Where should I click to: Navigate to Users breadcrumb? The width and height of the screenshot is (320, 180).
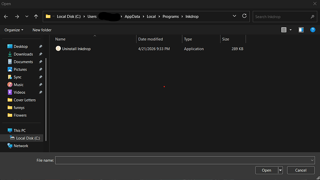(92, 17)
